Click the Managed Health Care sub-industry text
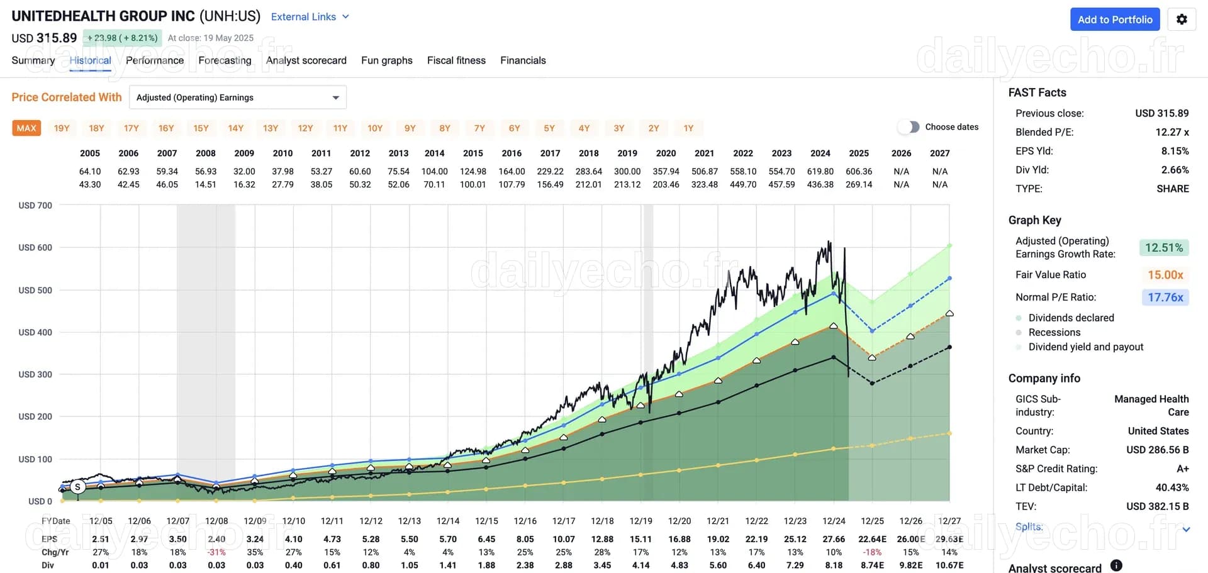 coord(1151,406)
